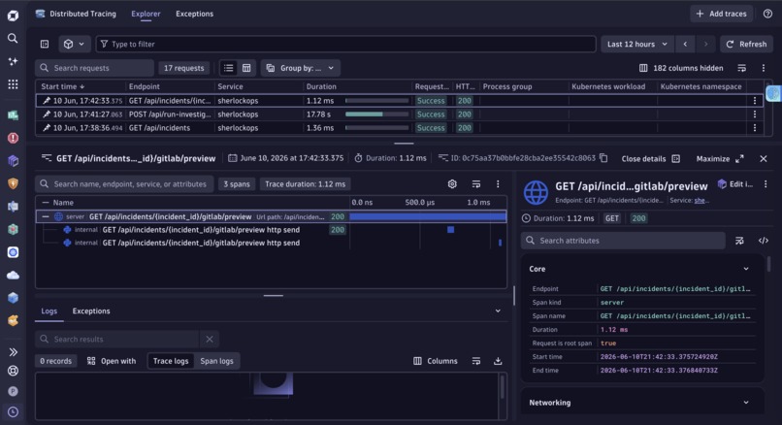
Task: Select Span logs view
Action: 216,361
